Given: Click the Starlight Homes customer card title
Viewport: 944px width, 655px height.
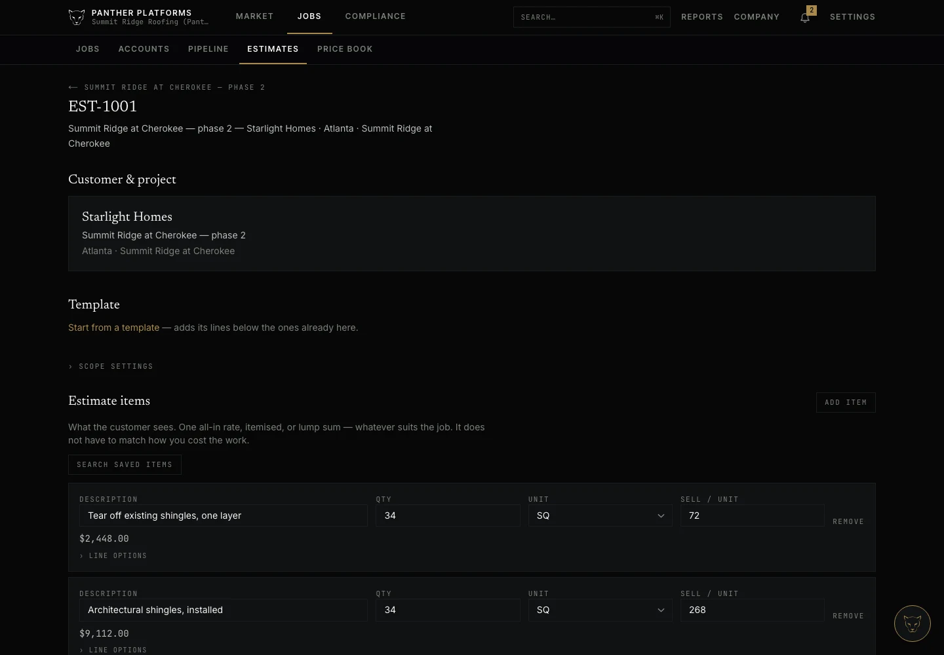Looking at the screenshot, I should coord(127,217).
